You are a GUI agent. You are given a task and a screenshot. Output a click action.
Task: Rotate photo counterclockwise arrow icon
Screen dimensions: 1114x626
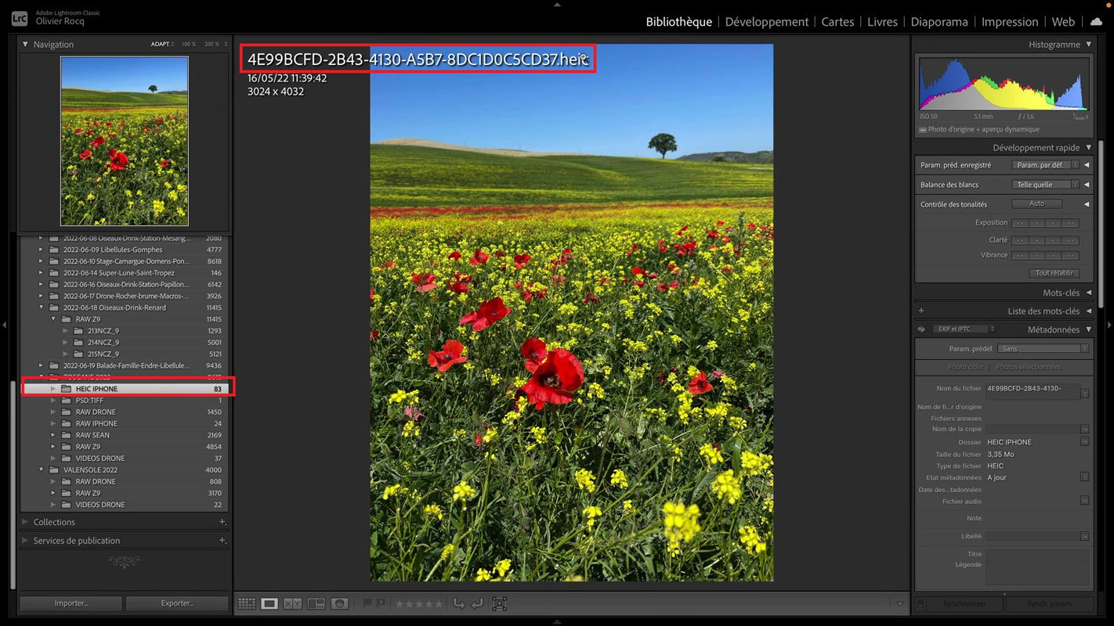coord(459,603)
